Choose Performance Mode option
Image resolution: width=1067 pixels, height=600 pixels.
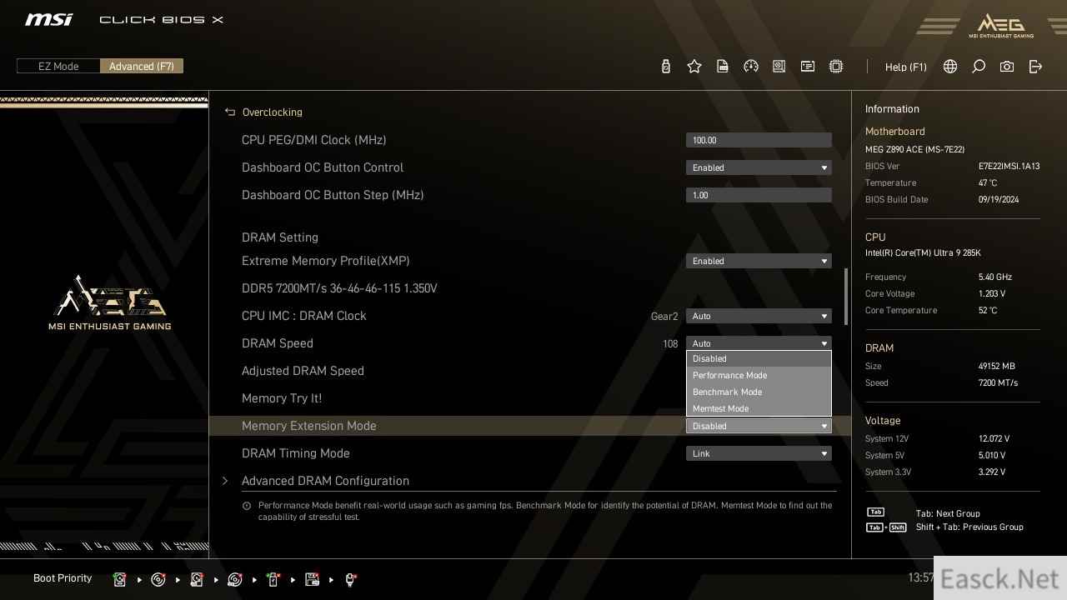(x=759, y=376)
